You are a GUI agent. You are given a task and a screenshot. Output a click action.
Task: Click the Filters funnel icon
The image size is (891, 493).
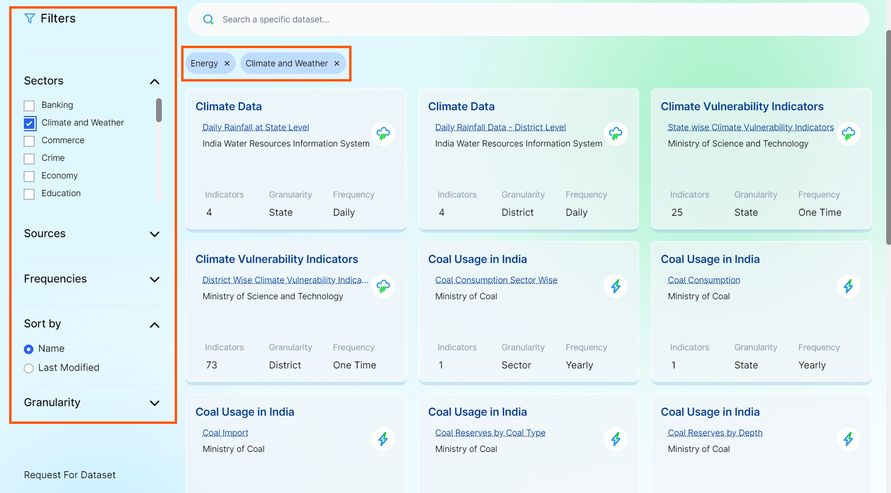30,19
